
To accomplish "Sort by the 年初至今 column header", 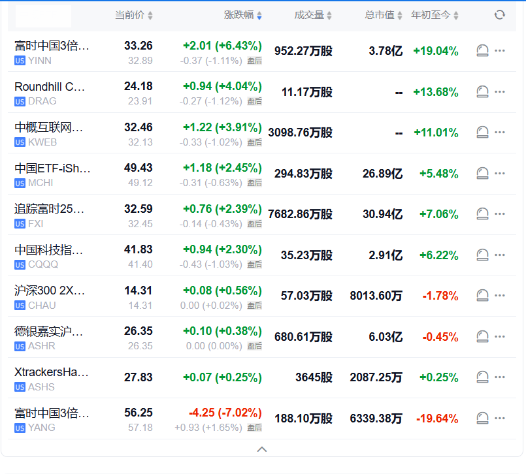I will (x=435, y=15).
